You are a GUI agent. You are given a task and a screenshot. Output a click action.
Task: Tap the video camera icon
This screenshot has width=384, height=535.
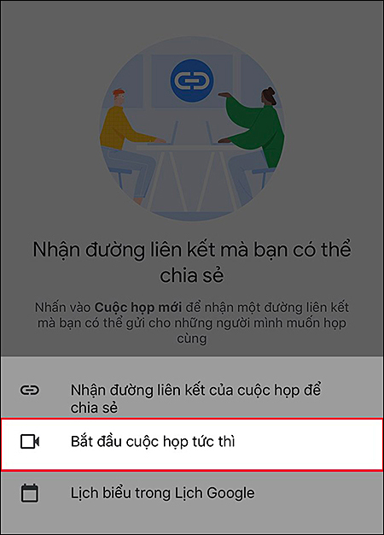(x=30, y=442)
